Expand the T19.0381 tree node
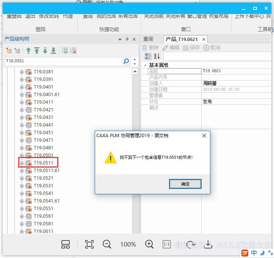Screen dimensions: 274x258 click(22, 72)
